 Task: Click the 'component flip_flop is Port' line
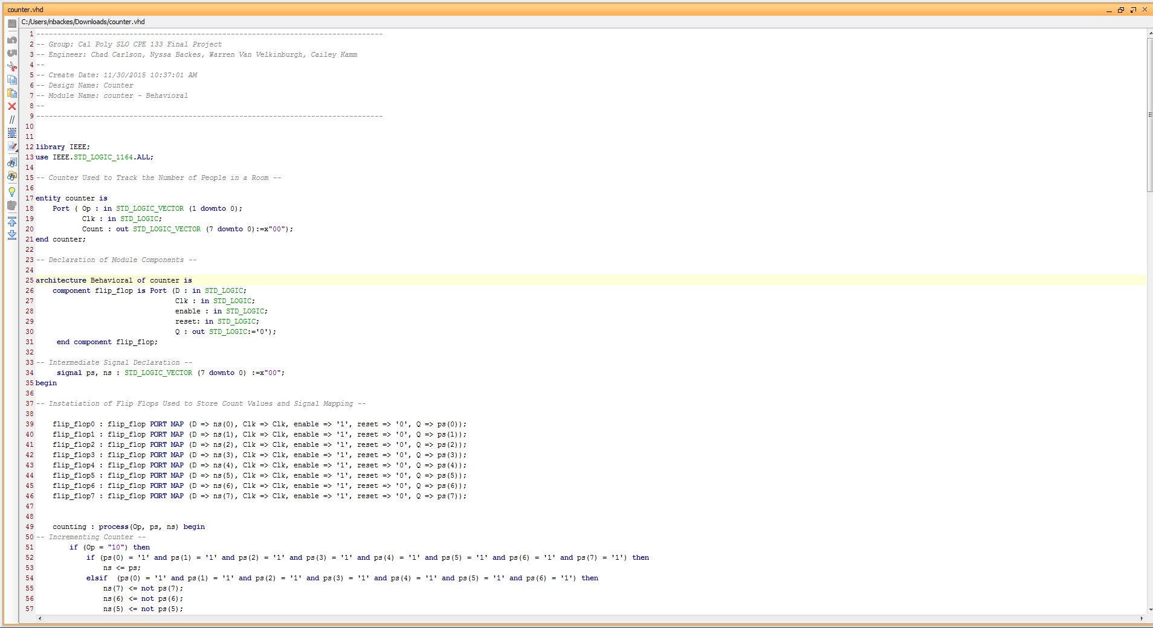point(149,290)
